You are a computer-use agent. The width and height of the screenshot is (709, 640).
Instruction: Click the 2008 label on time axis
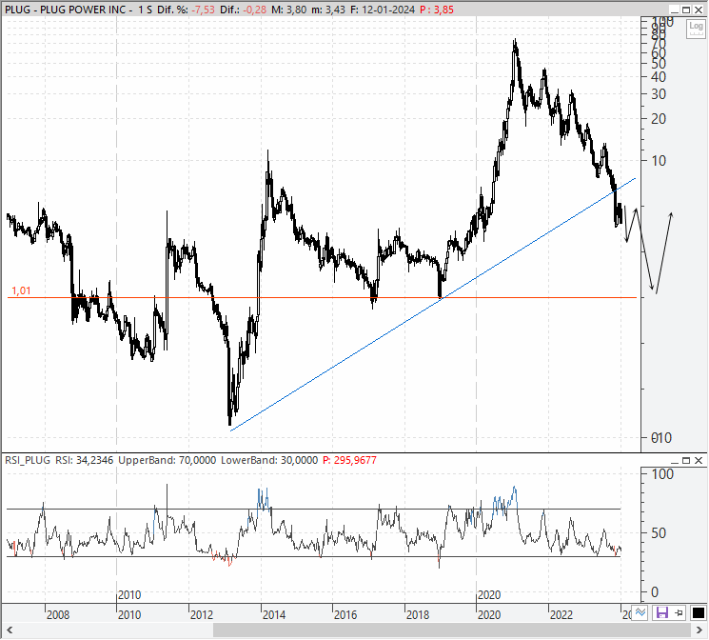pos(58,614)
